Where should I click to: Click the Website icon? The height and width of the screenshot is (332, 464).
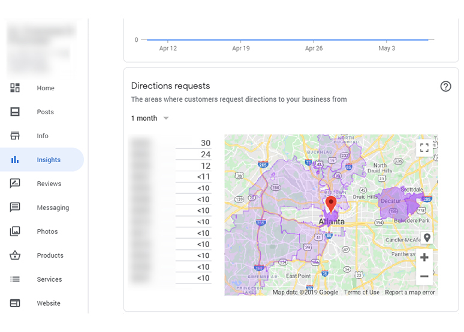(x=15, y=303)
